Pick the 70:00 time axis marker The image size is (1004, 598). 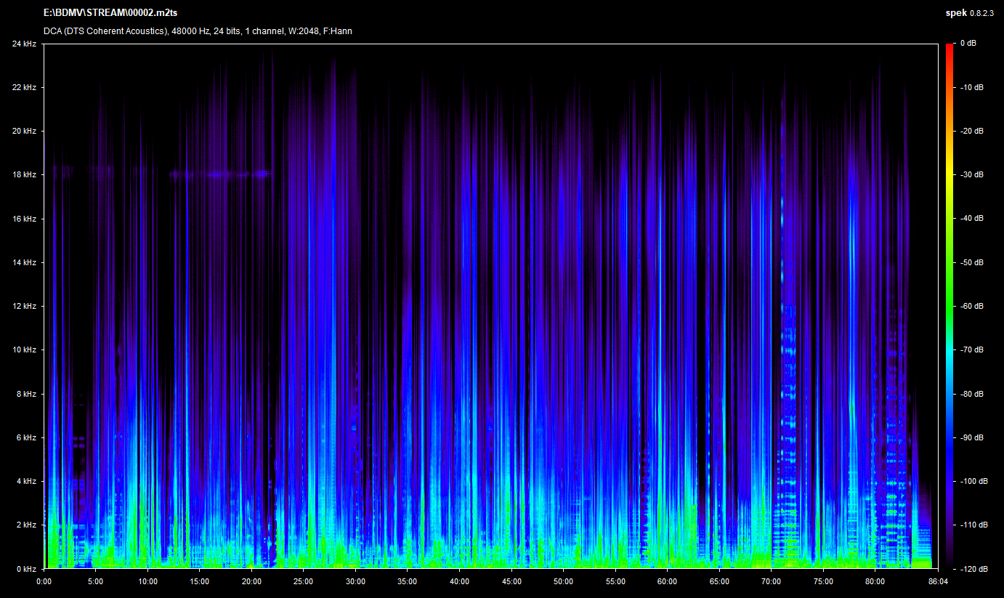pyautogui.click(x=771, y=581)
